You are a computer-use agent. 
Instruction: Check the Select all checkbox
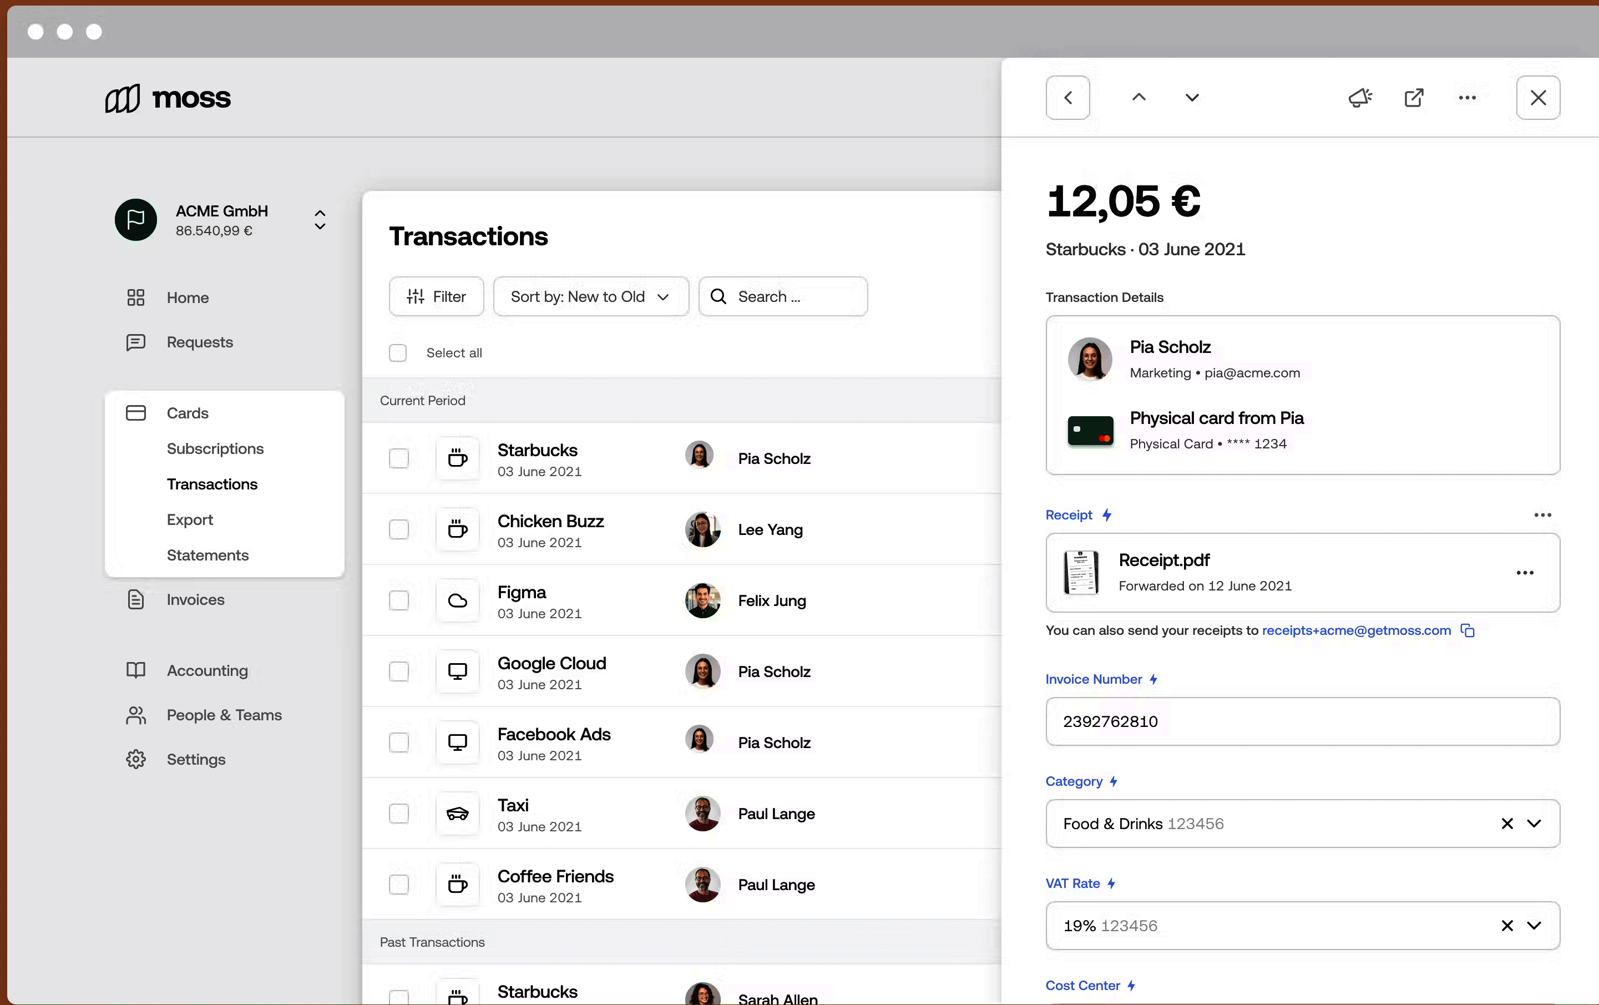(x=398, y=353)
